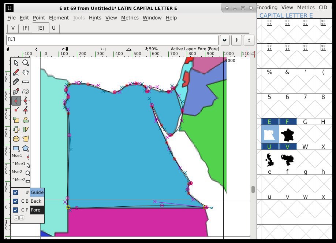Select the Back layer label
Viewport: 336px width, 243px height.
(36, 201)
